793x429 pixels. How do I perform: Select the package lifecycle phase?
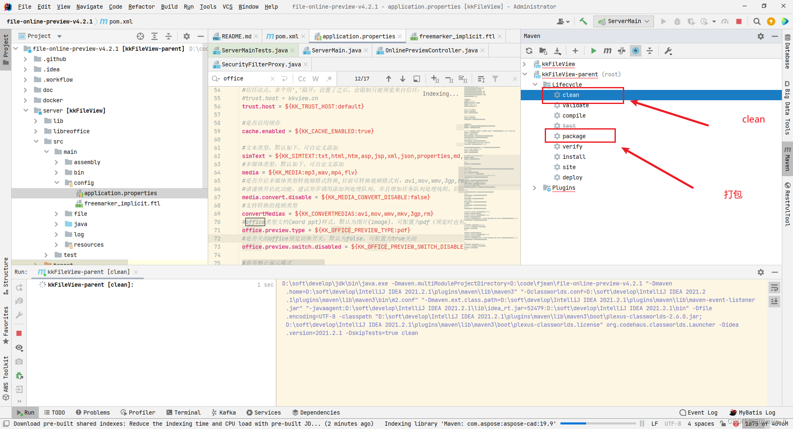(574, 136)
